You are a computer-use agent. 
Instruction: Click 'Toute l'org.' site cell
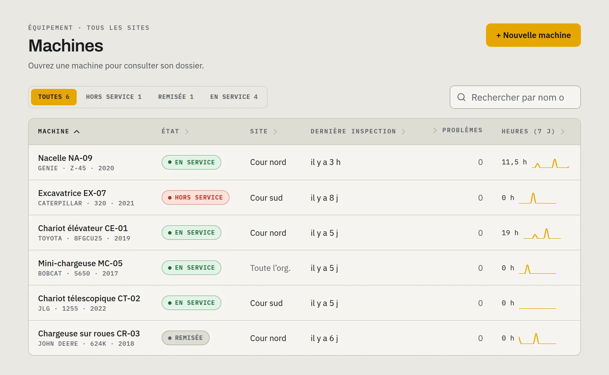[270, 268]
